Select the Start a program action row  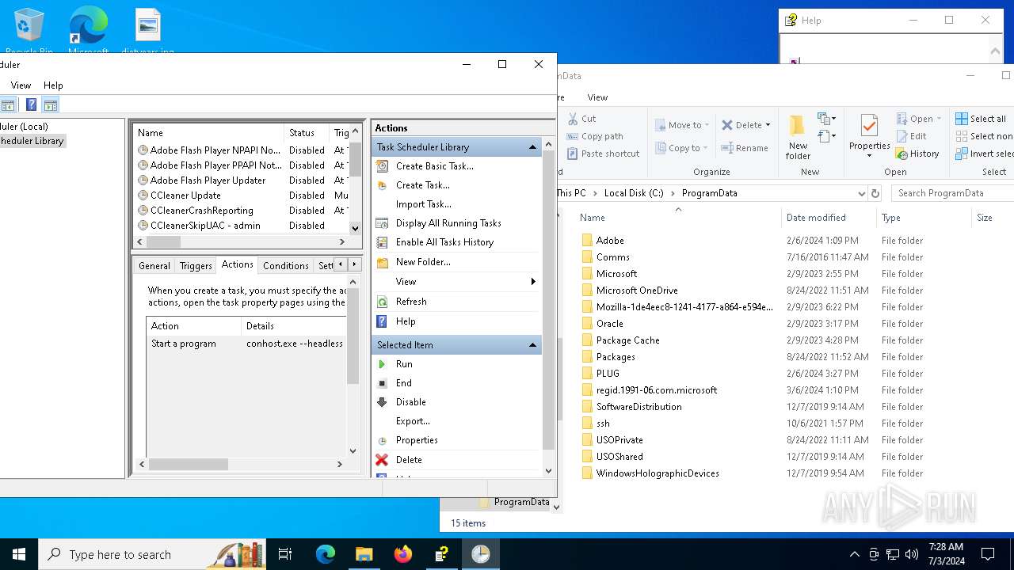(246, 344)
